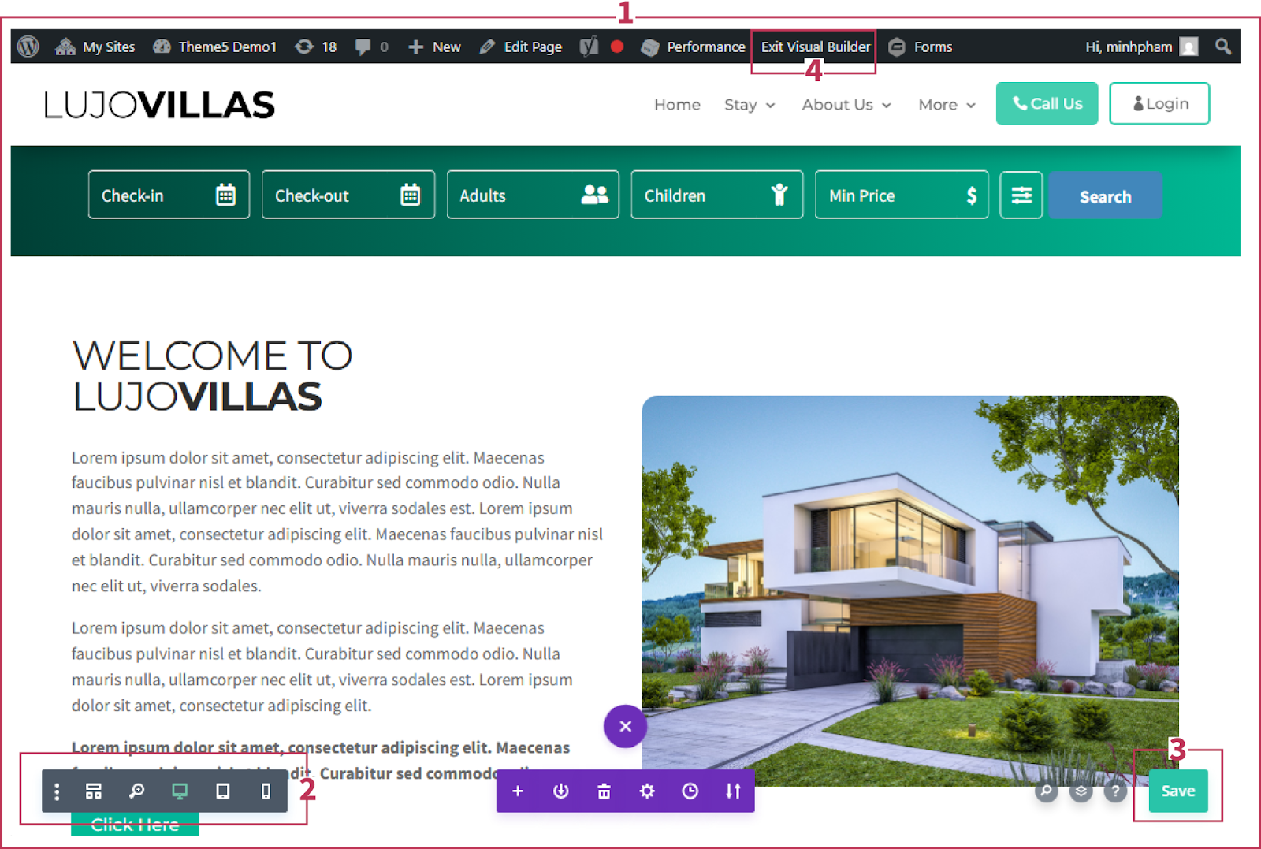The height and width of the screenshot is (849, 1261).
Task: Click the trash icon to clear layout
Action: [604, 791]
